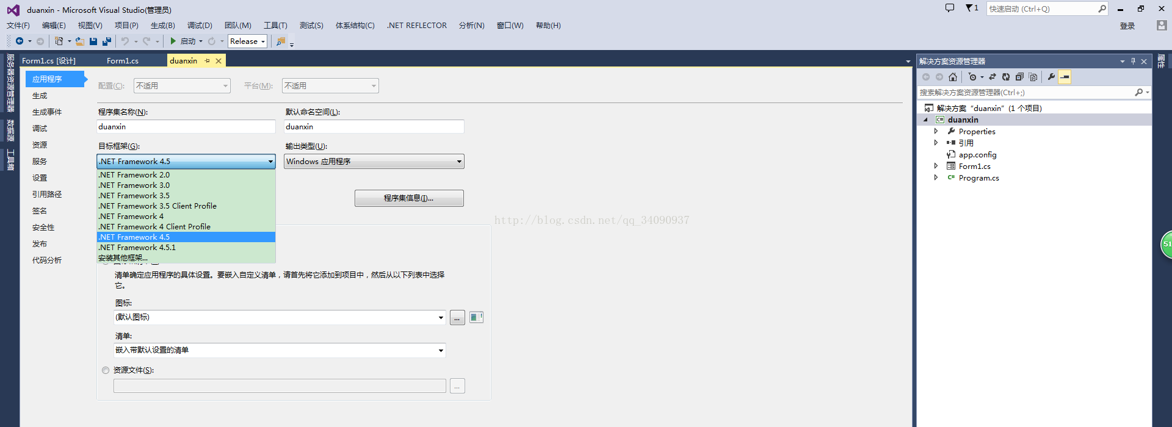Toggle the highlighted Preview Selected Items icon

click(1065, 77)
